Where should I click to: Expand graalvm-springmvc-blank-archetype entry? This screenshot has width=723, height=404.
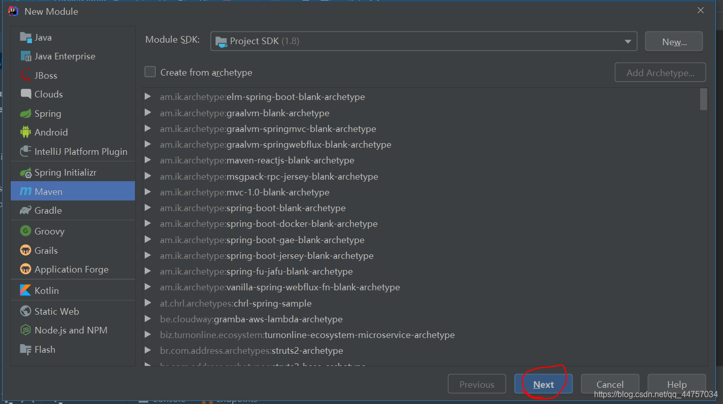148,128
